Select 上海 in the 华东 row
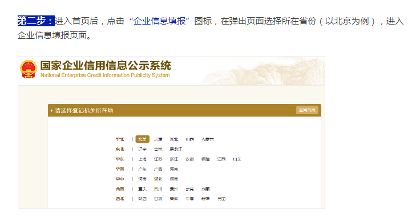The image size is (412, 217). pyautogui.click(x=143, y=159)
